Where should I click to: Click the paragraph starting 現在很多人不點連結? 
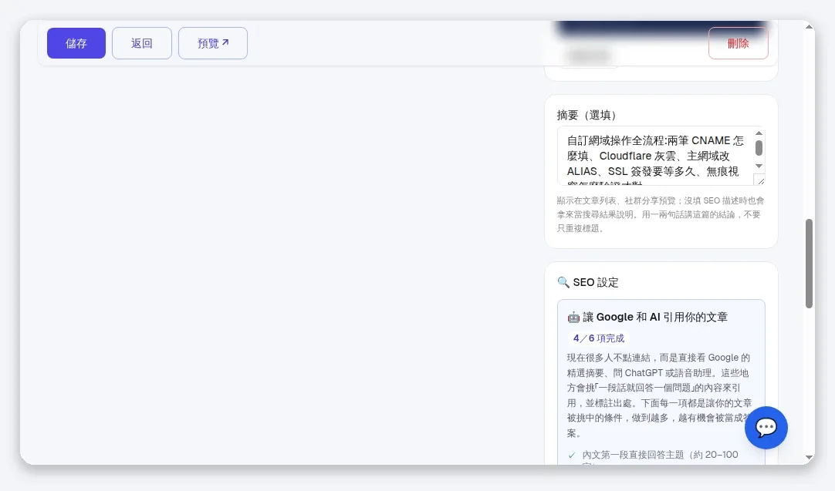tap(659, 395)
